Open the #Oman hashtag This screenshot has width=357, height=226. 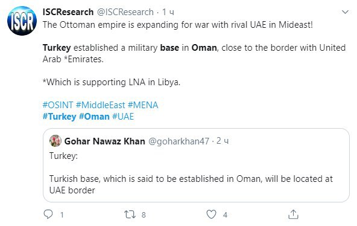(x=94, y=117)
